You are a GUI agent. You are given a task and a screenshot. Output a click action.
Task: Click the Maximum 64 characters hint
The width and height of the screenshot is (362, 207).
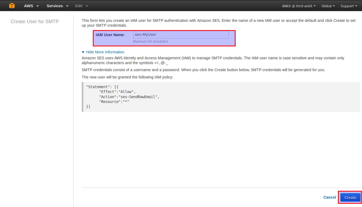tap(151, 42)
